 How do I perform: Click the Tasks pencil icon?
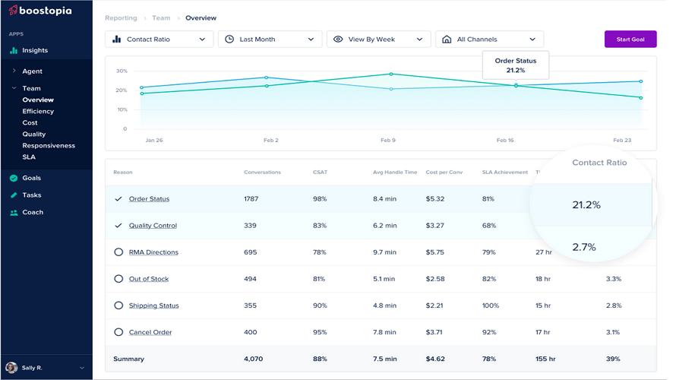tap(14, 195)
